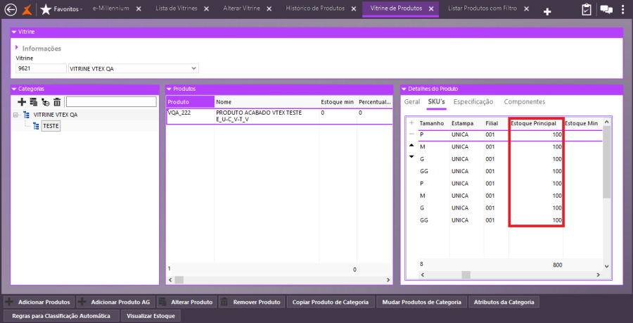Open the VITRINE VTEX QA dropdown
The width and height of the screenshot is (633, 323).
(194, 69)
